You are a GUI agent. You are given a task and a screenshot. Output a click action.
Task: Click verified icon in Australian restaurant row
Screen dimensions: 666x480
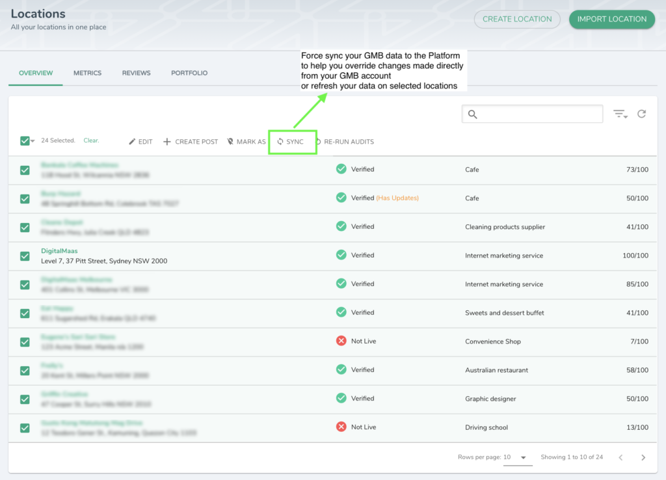(x=341, y=369)
